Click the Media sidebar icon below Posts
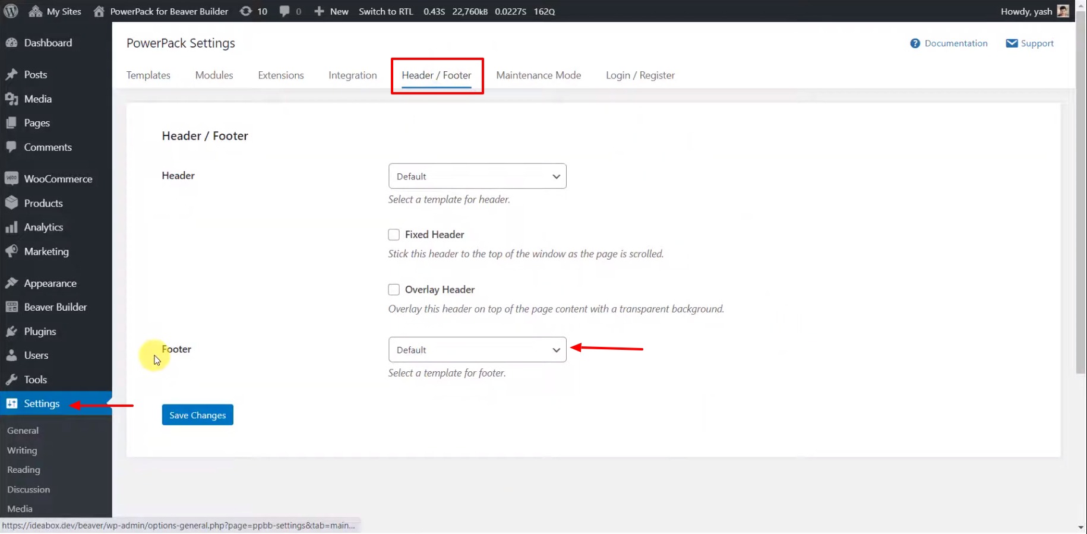This screenshot has width=1087, height=534. tap(11, 99)
